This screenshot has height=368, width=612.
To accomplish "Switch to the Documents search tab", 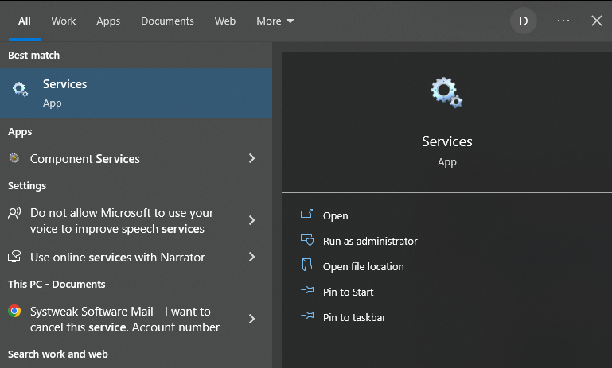I will click(x=167, y=21).
